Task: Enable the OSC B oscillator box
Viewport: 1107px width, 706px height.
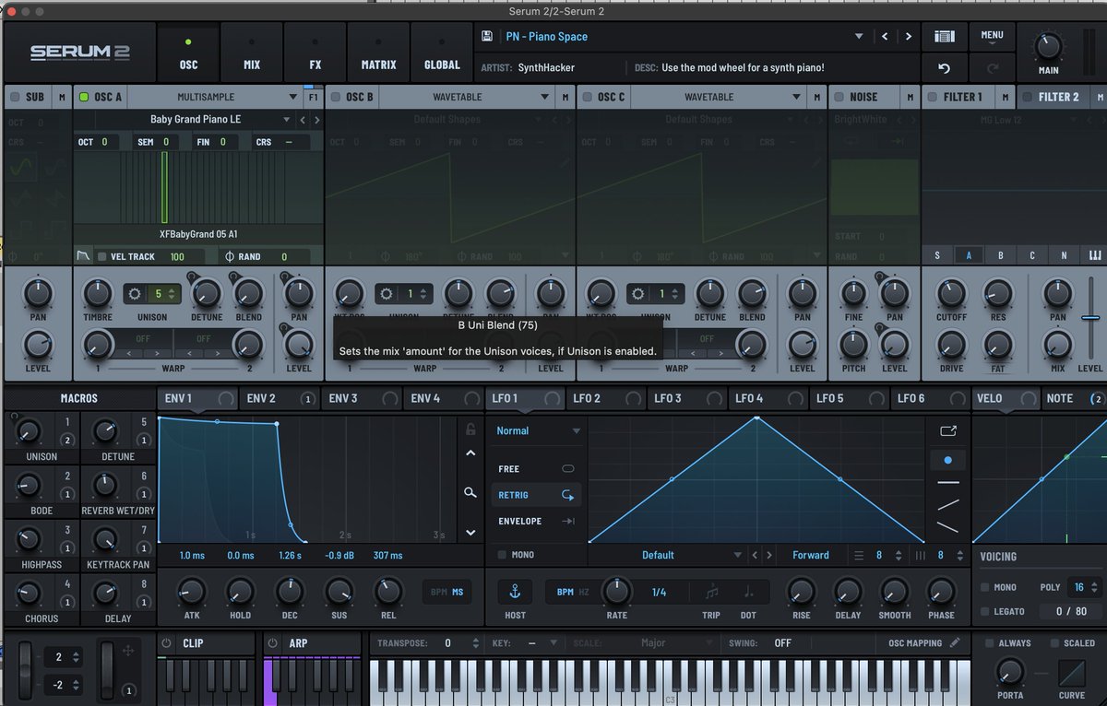Action: pos(335,97)
